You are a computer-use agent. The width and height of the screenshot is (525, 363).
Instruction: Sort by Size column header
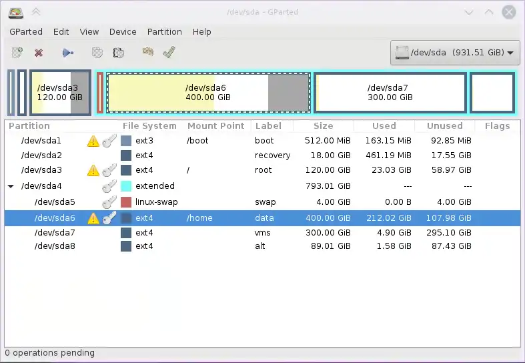[x=323, y=126]
